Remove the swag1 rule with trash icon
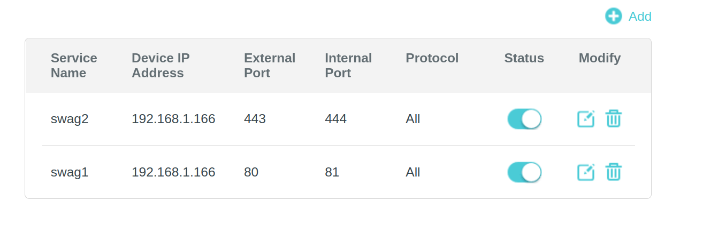The width and height of the screenshot is (703, 225). point(613,172)
